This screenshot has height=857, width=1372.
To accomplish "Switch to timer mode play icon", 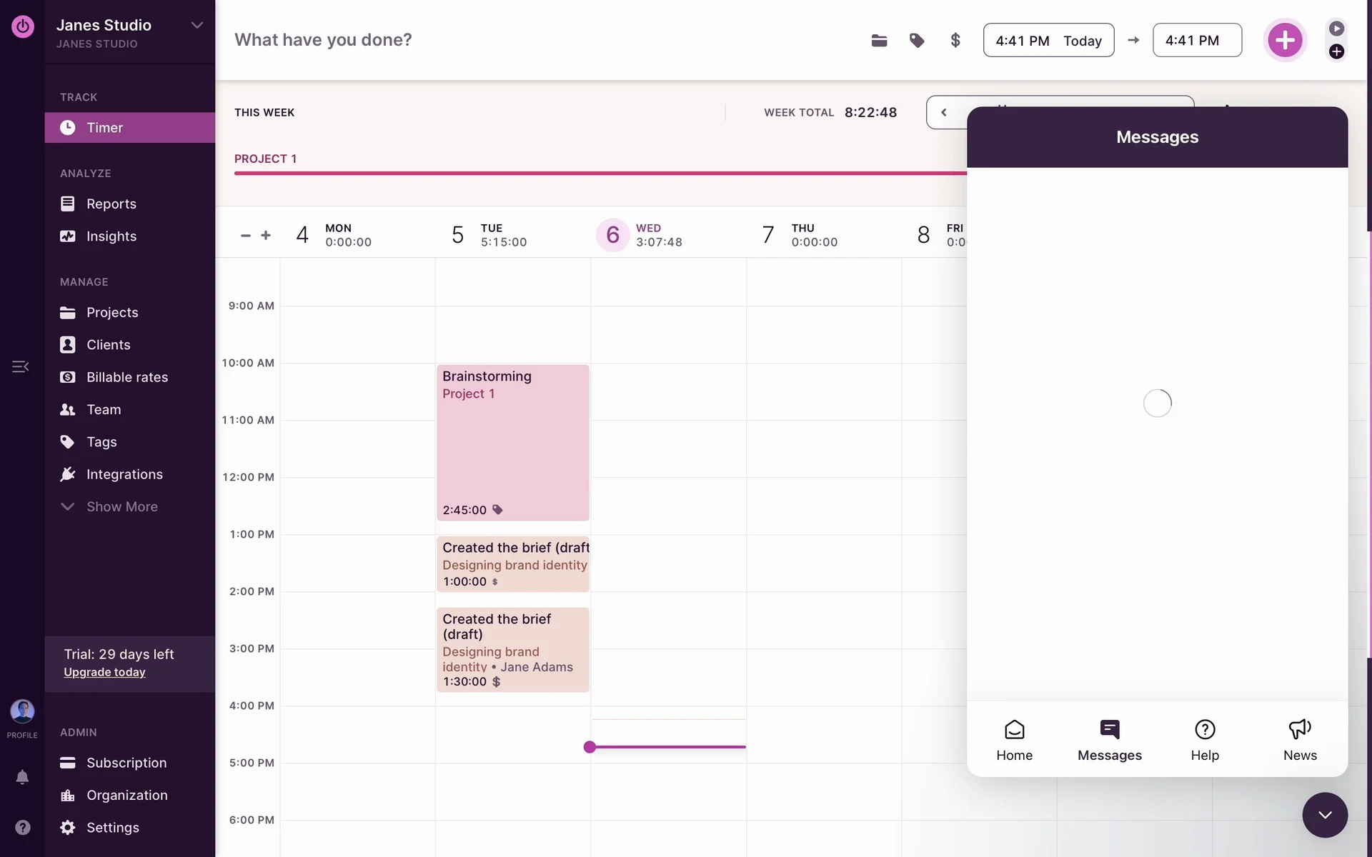I will tap(1336, 29).
